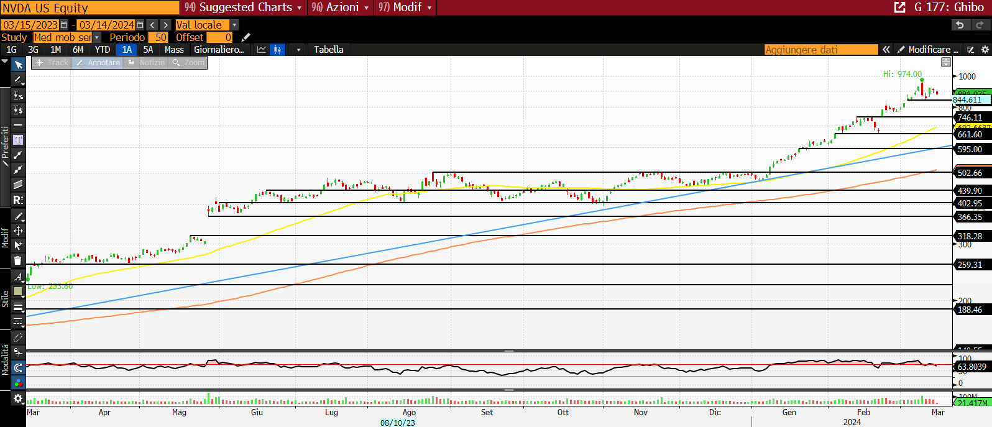Image resolution: width=992 pixels, height=427 pixels.
Task: Pick the line drawing tool with dropdown arrow
Action: [18, 80]
